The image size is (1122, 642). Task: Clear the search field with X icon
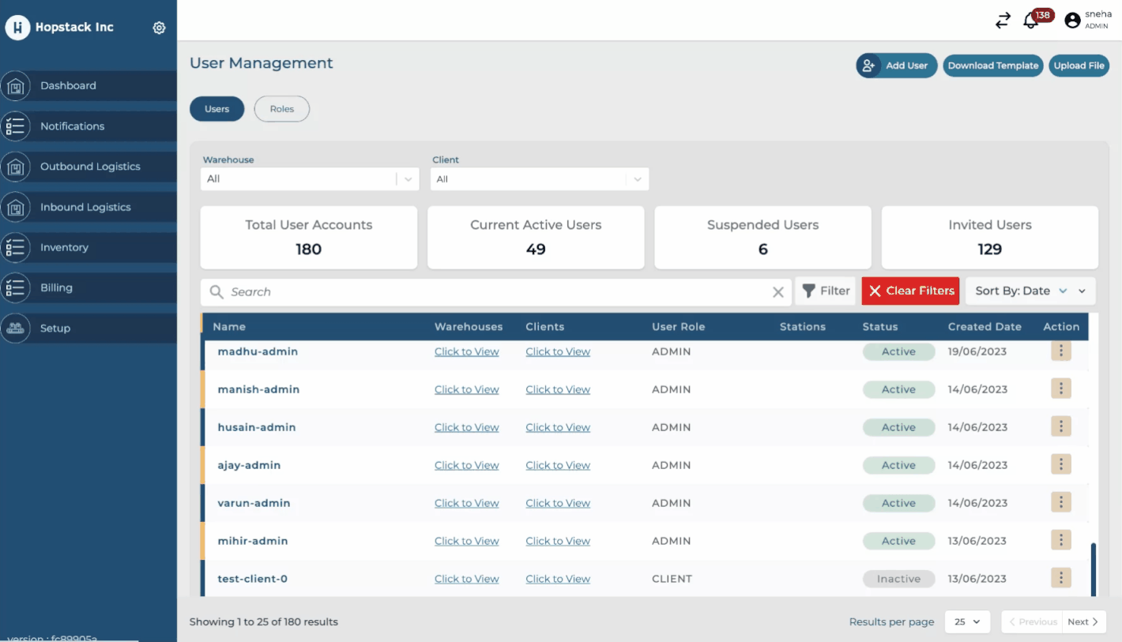pyautogui.click(x=778, y=292)
